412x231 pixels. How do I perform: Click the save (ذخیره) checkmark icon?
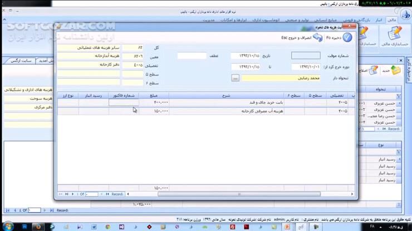click(x=347, y=38)
